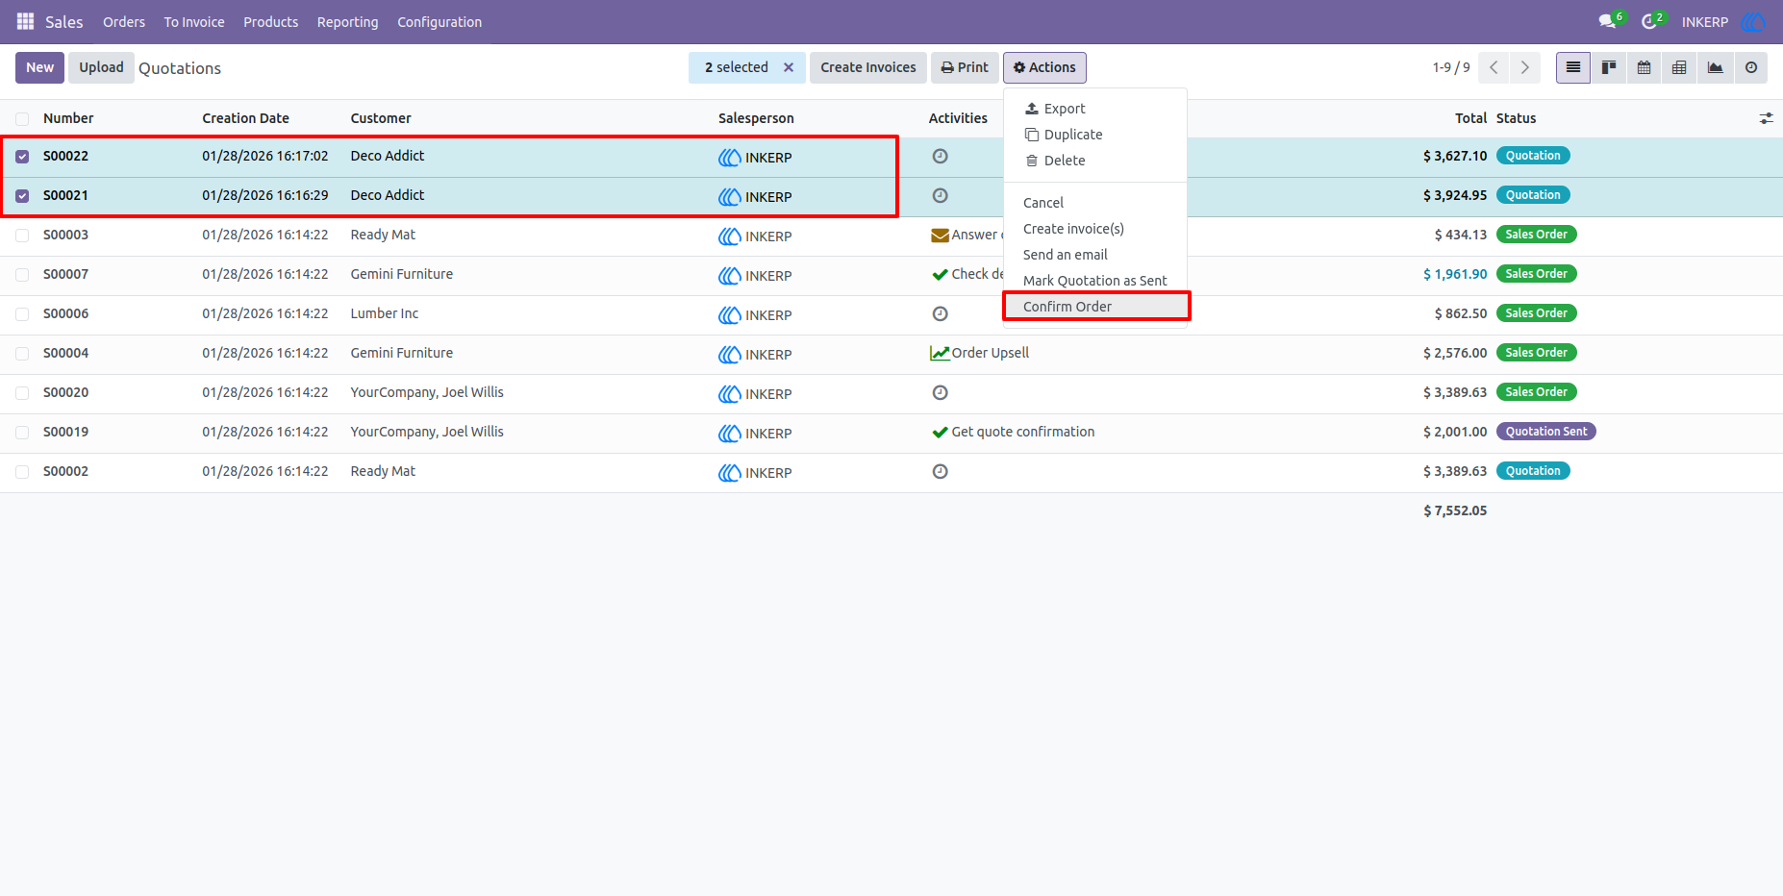Viewport: 1783px width, 896px height.
Task: Toggle the select-all header checkbox
Action: click(x=22, y=119)
